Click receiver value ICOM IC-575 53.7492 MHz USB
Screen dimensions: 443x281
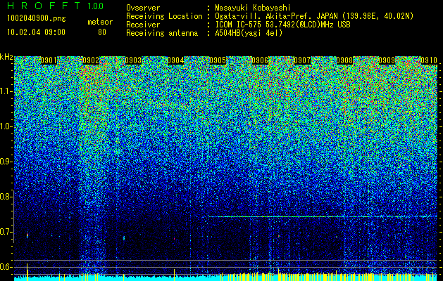point(282,25)
